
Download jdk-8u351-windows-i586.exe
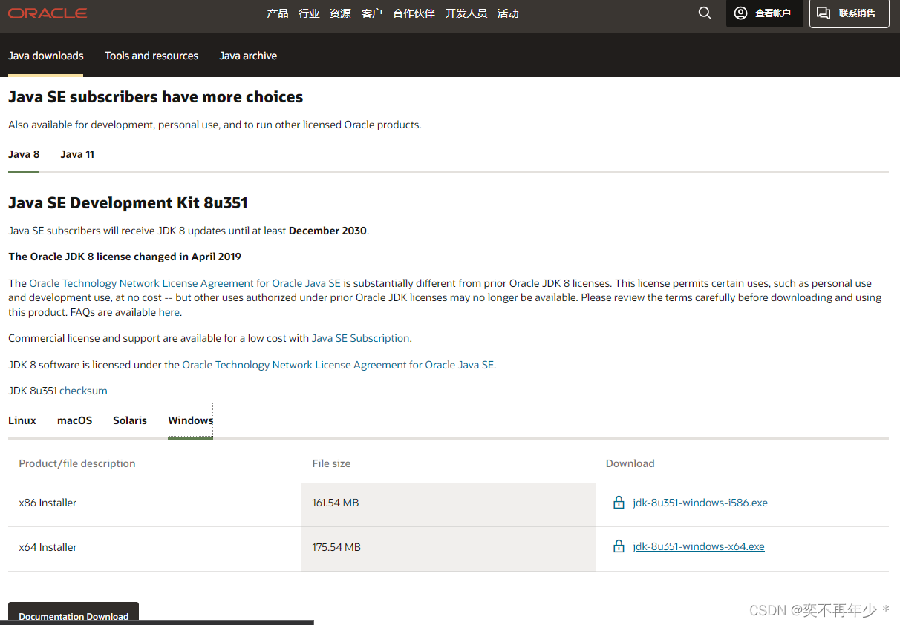[x=700, y=503]
